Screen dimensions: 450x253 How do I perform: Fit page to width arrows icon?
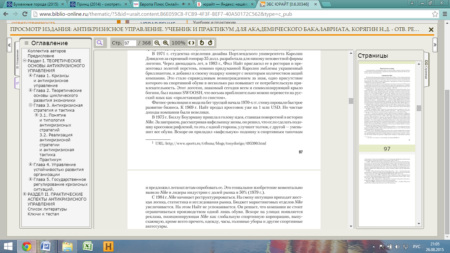point(191,43)
